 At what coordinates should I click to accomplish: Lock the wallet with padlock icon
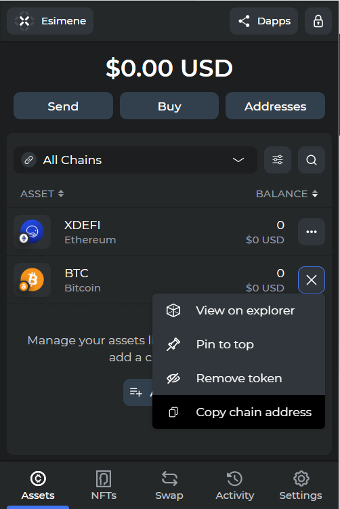point(318,21)
